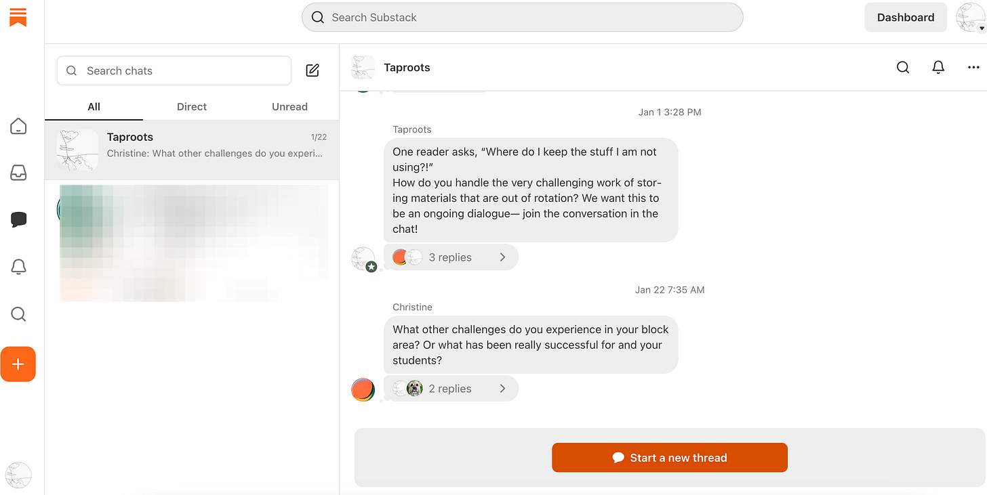Switch to the Unread chats tab
987x495 pixels.
(289, 106)
